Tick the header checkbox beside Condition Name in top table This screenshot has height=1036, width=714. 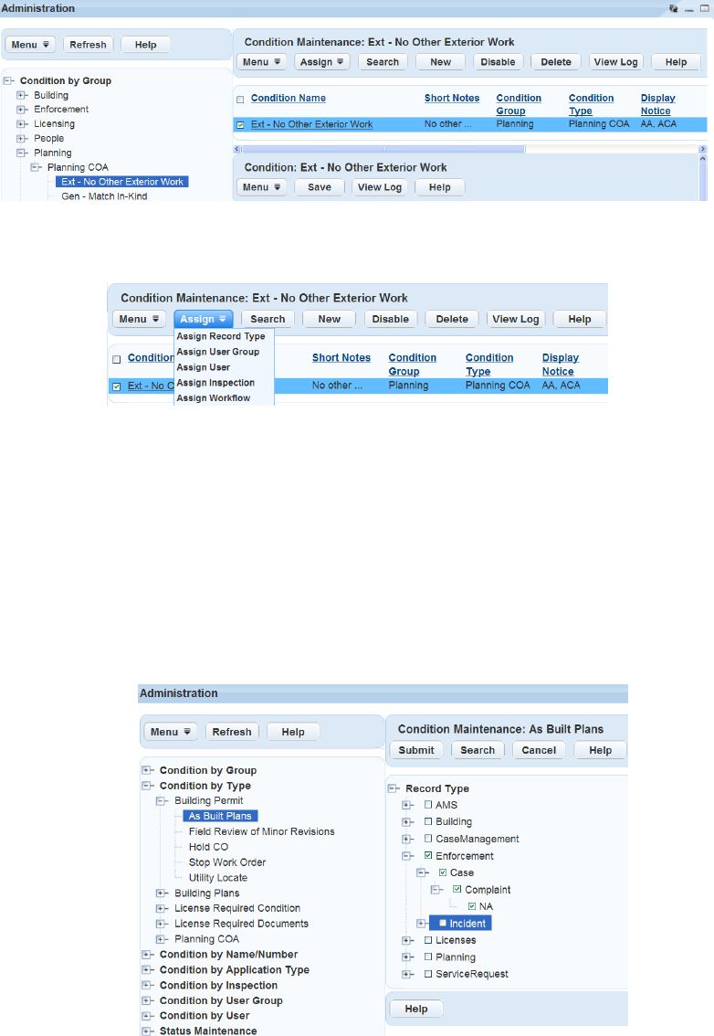240,99
